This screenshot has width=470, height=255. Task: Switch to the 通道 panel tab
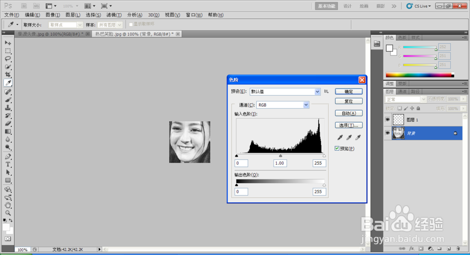[402, 92]
